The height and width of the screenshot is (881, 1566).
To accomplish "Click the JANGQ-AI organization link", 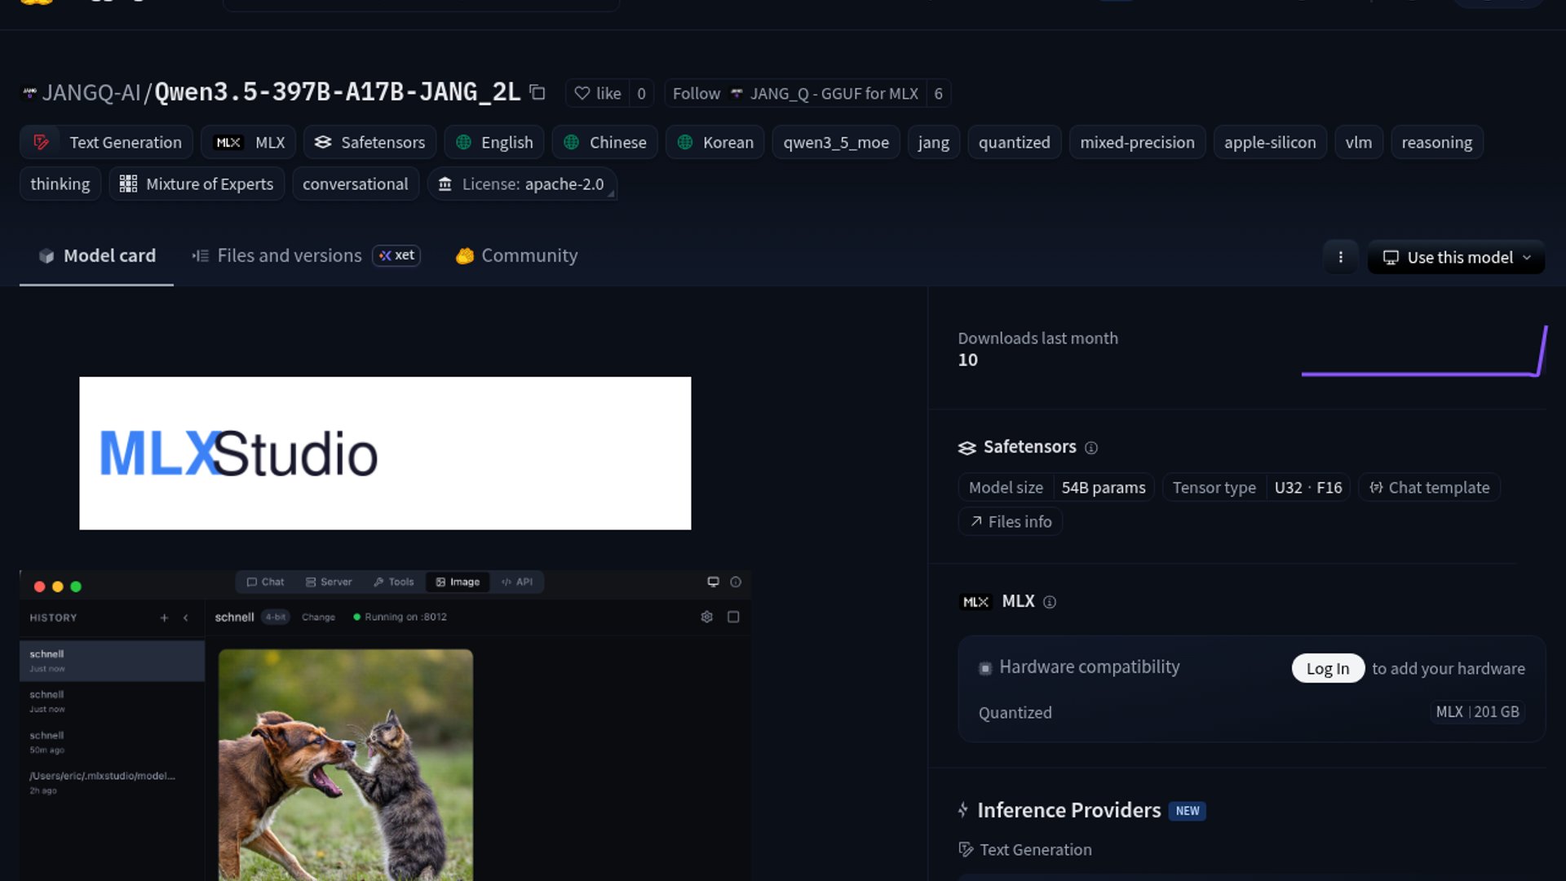I will pos(91,92).
